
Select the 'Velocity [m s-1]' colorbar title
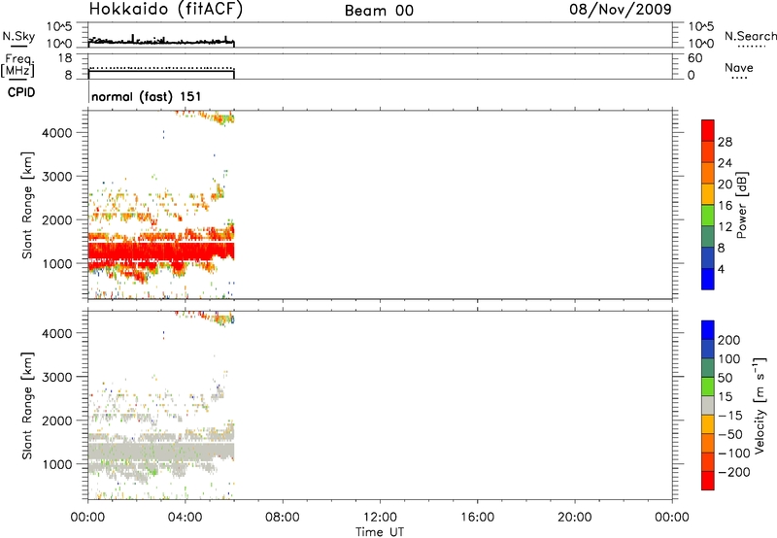[x=760, y=405]
